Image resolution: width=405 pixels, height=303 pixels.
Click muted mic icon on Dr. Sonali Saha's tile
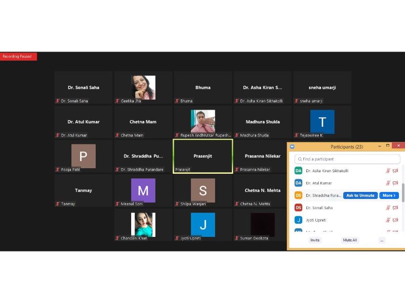58,101
